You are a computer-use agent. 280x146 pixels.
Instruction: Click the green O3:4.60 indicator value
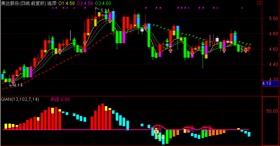coord(103,3)
